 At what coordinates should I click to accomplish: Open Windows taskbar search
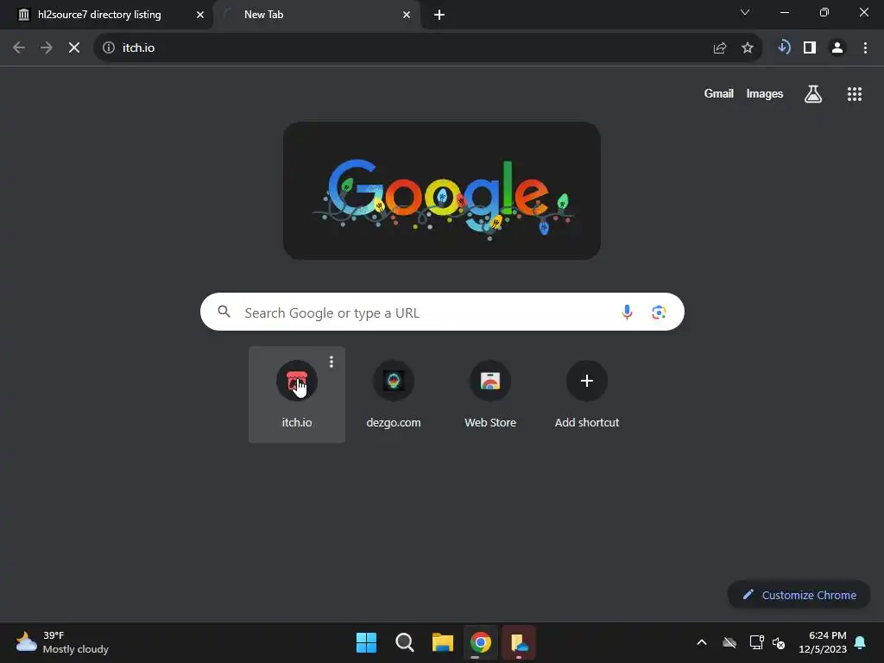(x=404, y=642)
